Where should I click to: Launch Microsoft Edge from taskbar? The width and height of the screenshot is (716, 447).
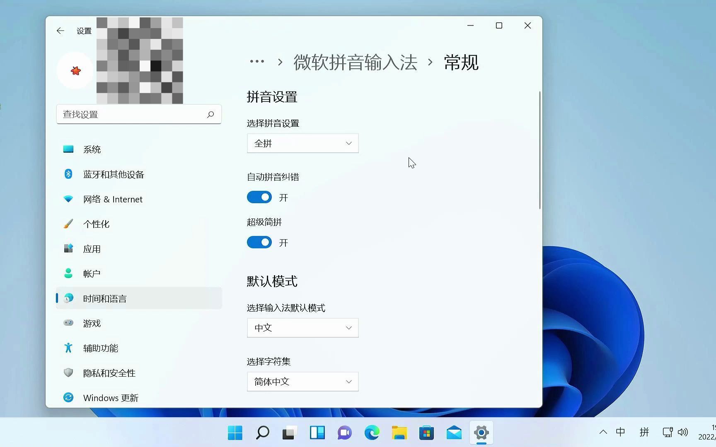tap(372, 433)
